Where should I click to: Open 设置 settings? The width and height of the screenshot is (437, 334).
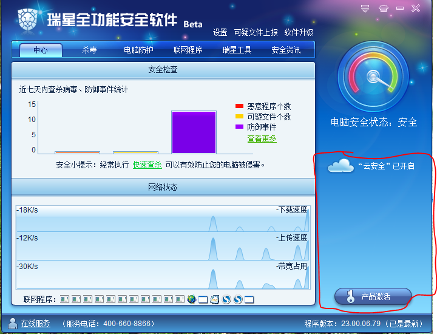point(220,33)
